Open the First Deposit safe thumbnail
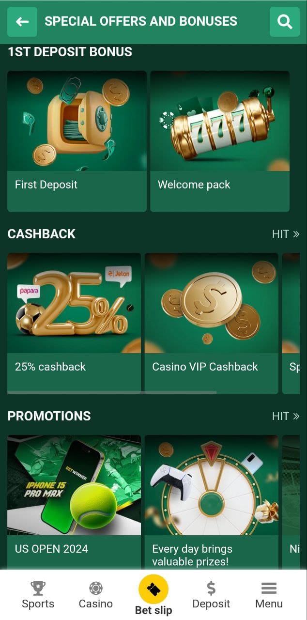 pyautogui.click(x=77, y=121)
